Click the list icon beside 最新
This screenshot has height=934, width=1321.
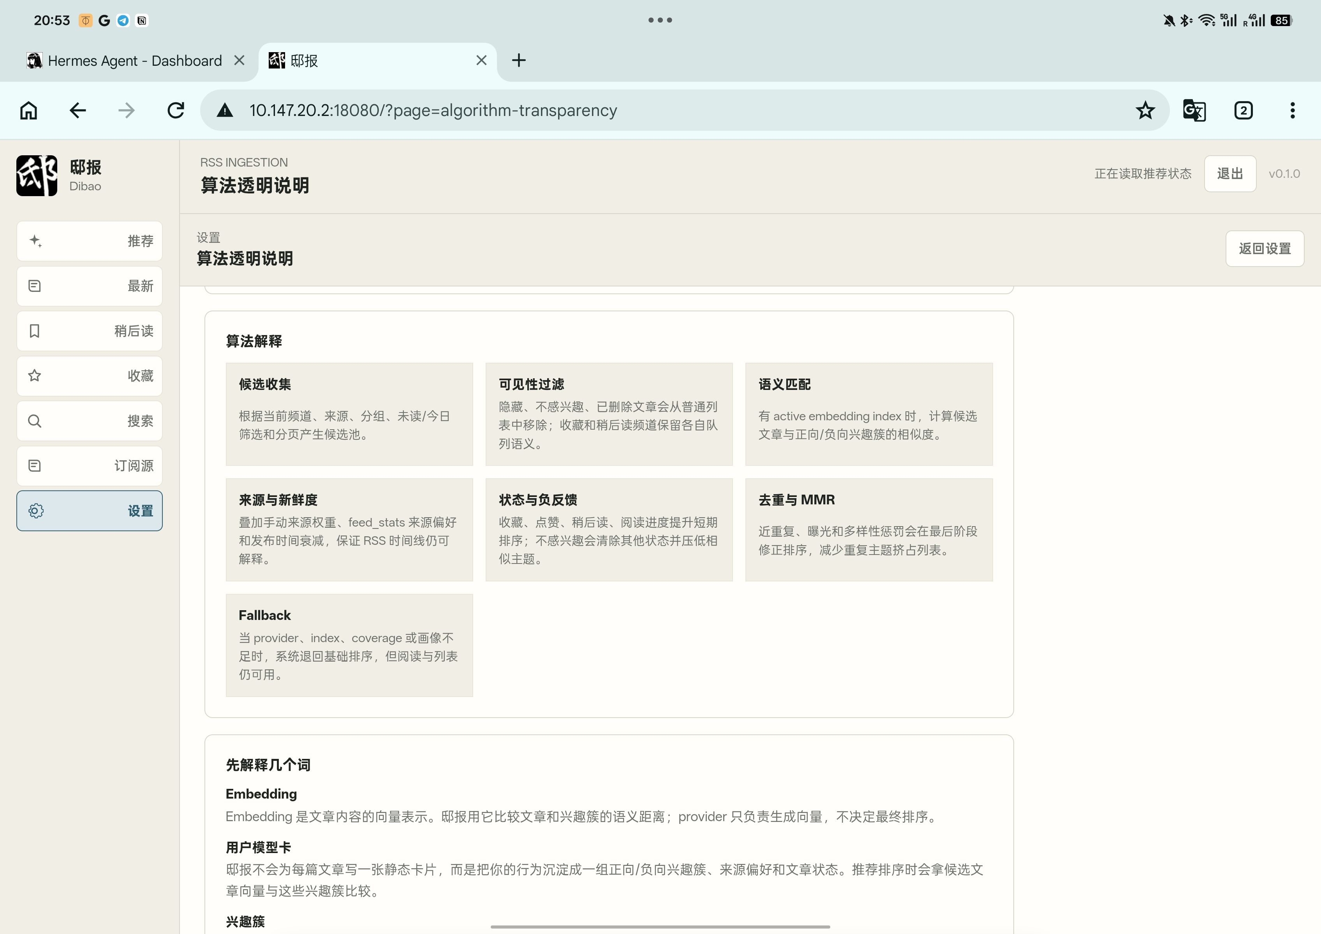(35, 286)
